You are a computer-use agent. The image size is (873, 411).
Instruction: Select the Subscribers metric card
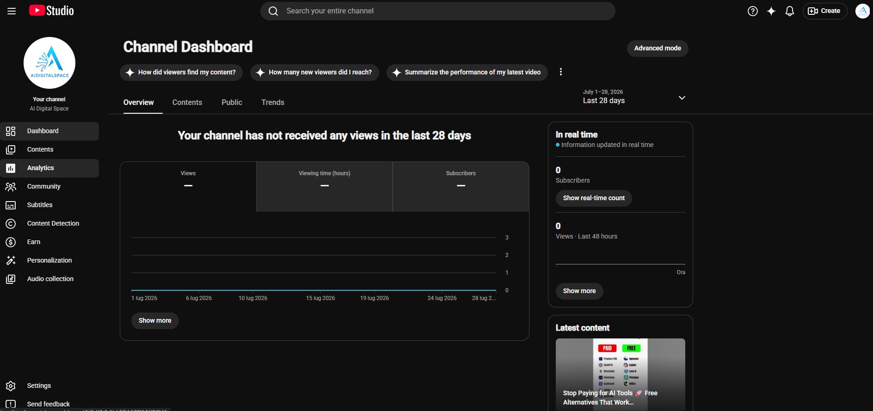click(461, 187)
